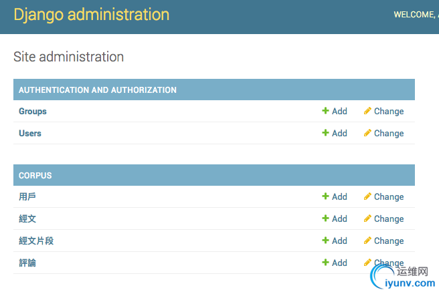
Task: Open the 經文片段 model list
Action: pyautogui.click(x=36, y=241)
